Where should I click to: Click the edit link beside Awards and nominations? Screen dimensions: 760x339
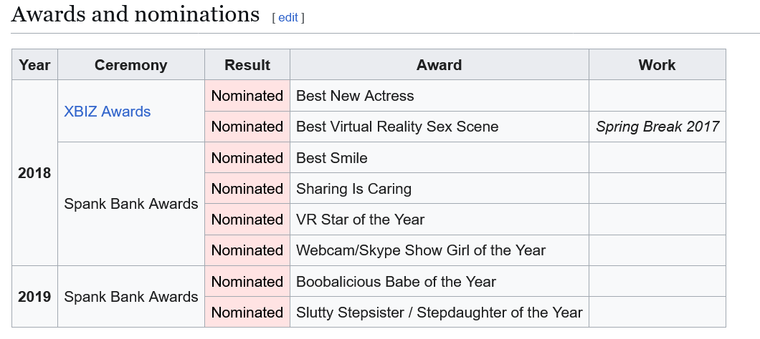pyautogui.click(x=288, y=17)
